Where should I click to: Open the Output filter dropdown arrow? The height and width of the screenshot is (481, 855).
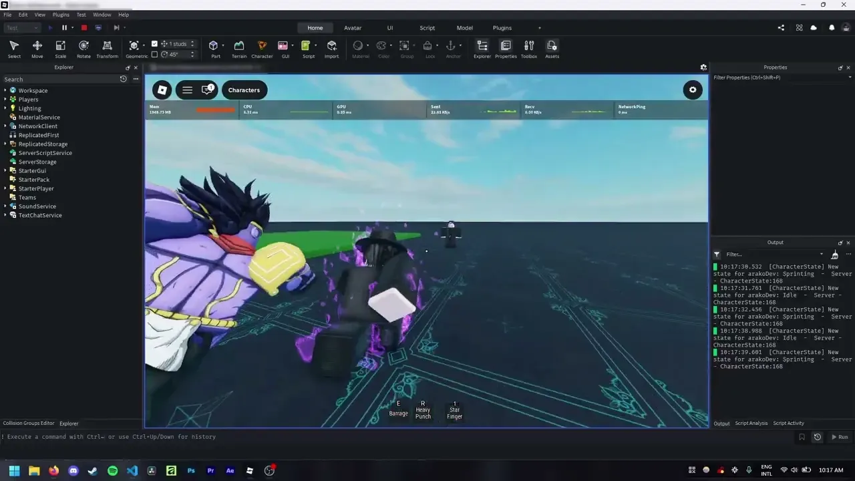click(x=822, y=255)
